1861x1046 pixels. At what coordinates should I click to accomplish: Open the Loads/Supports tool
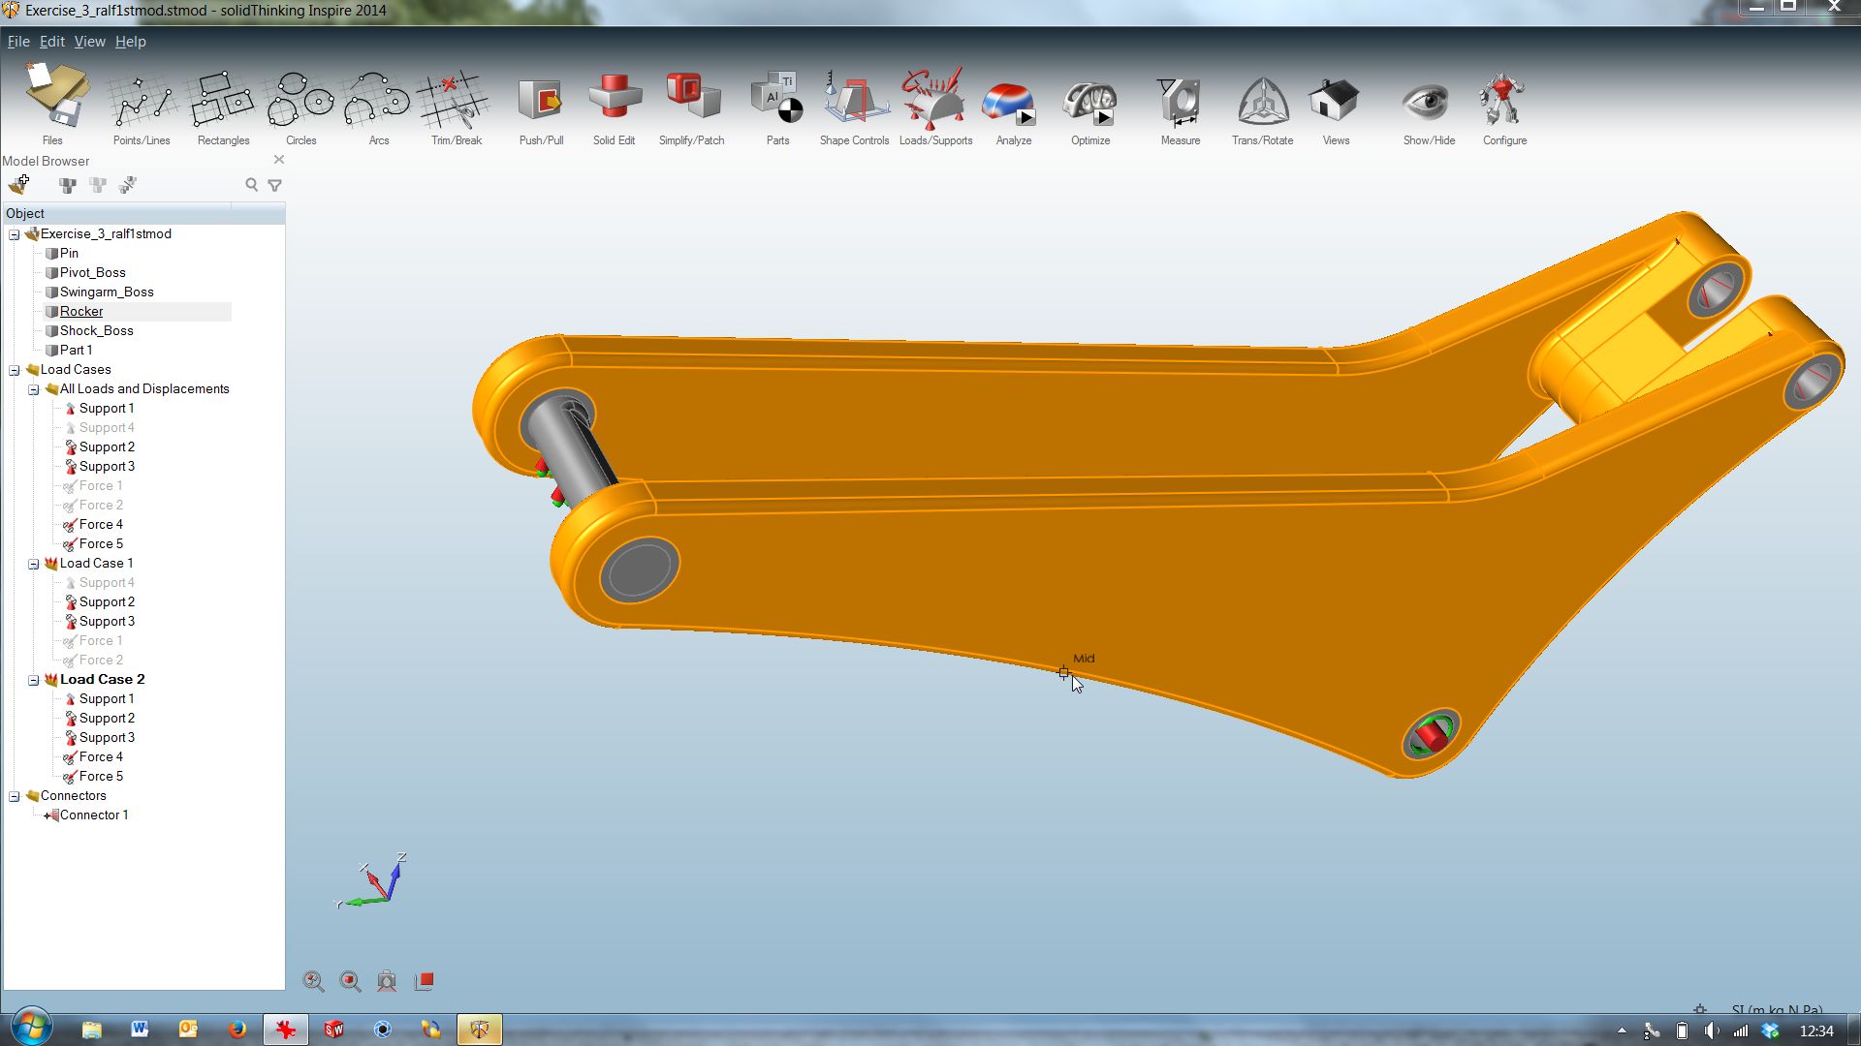(934, 99)
